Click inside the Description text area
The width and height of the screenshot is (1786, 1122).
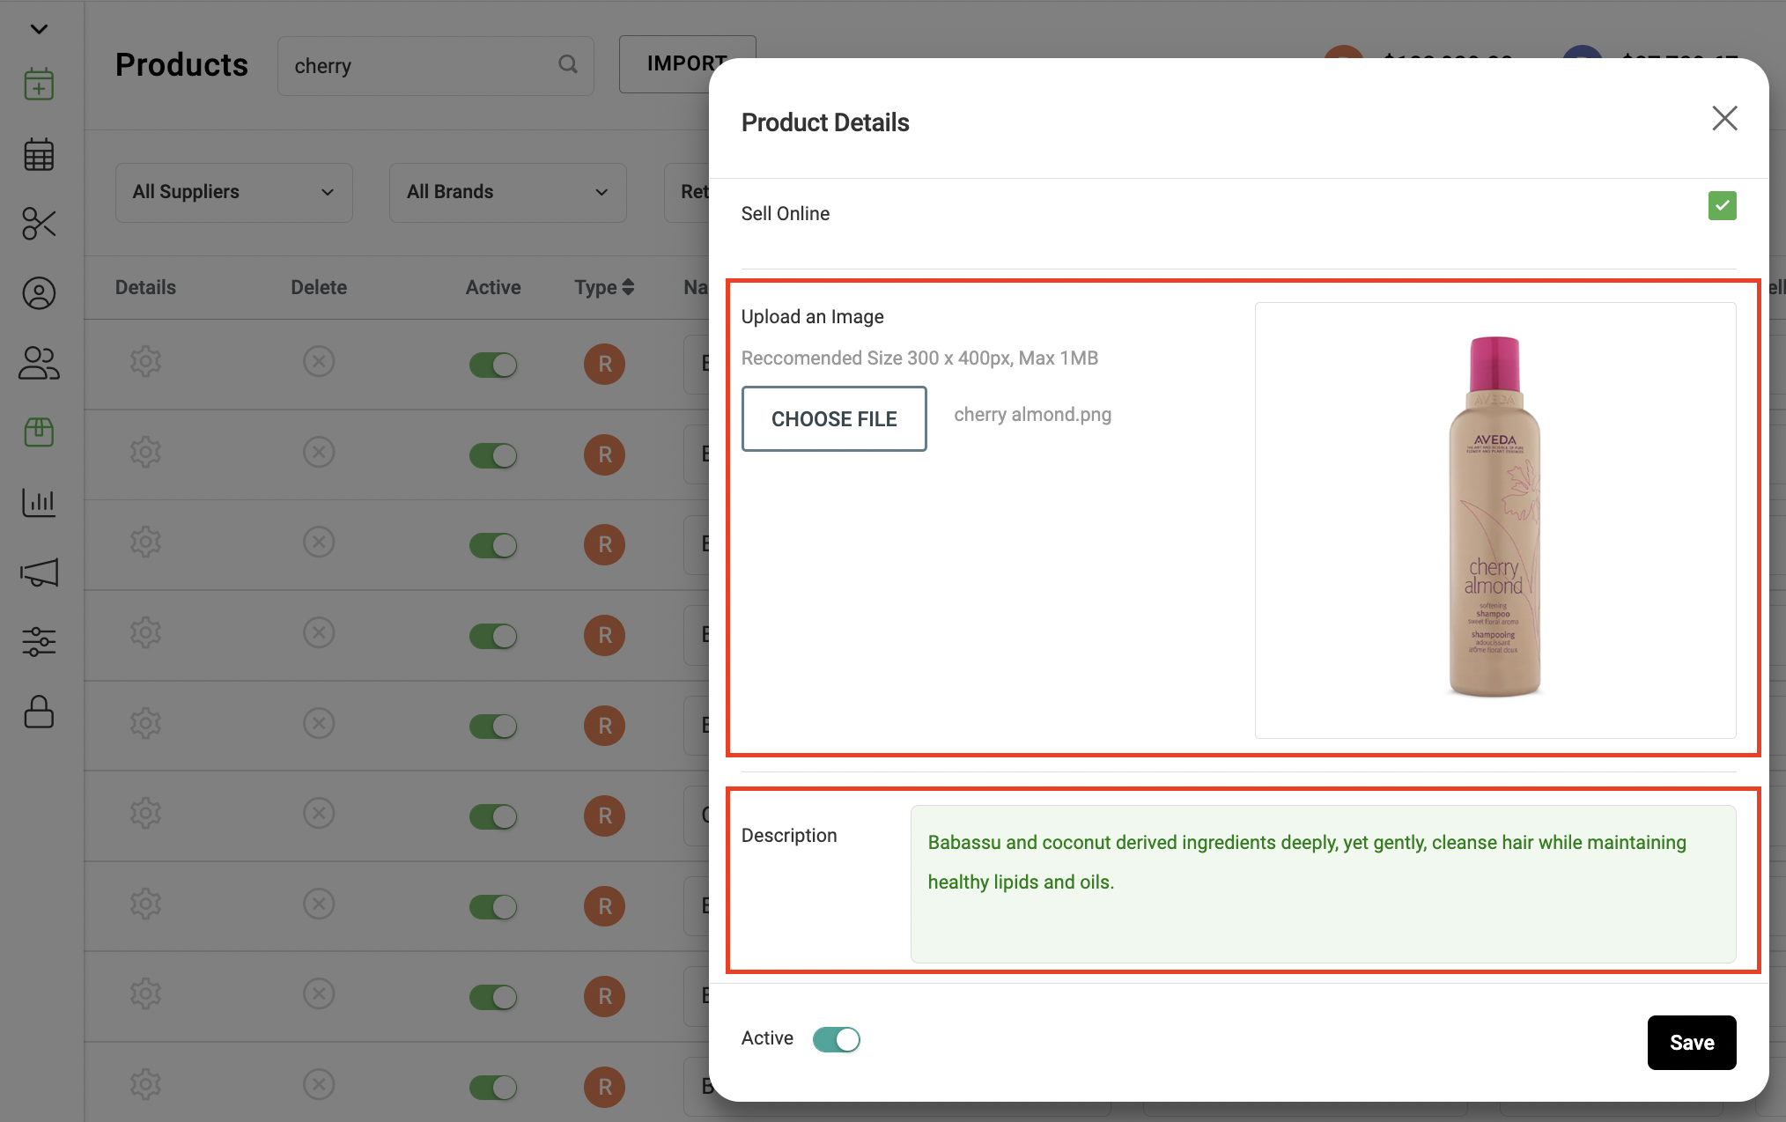pyautogui.click(x=1323, y=884)
